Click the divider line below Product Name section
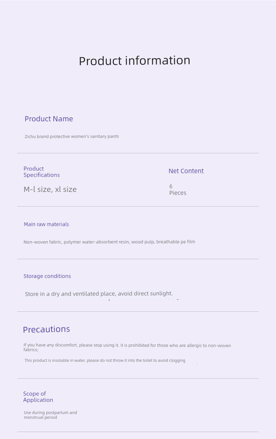The height and width of the screenshot is (439, 276). pos(138,153)
